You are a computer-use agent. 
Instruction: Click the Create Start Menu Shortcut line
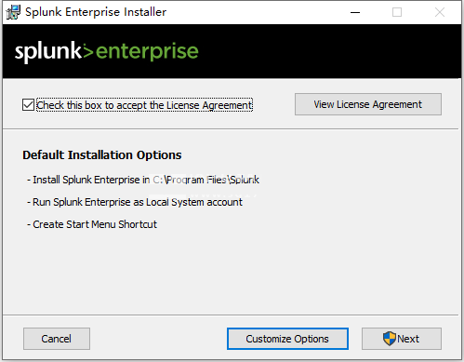pos(92,224)
